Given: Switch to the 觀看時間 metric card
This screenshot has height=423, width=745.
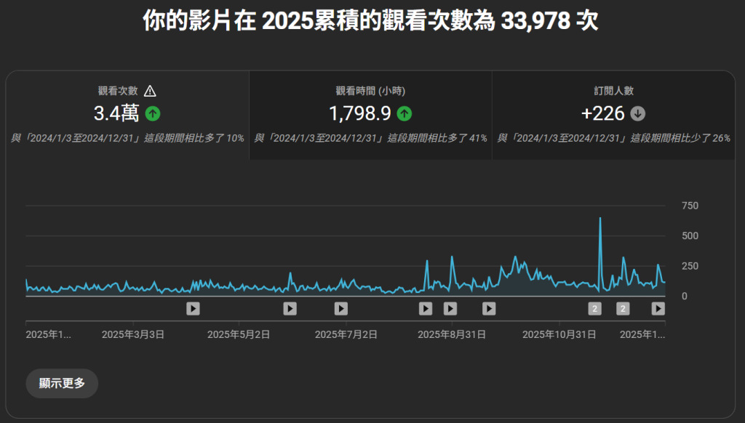Looking at the screenshot, I should coord(370,113).
